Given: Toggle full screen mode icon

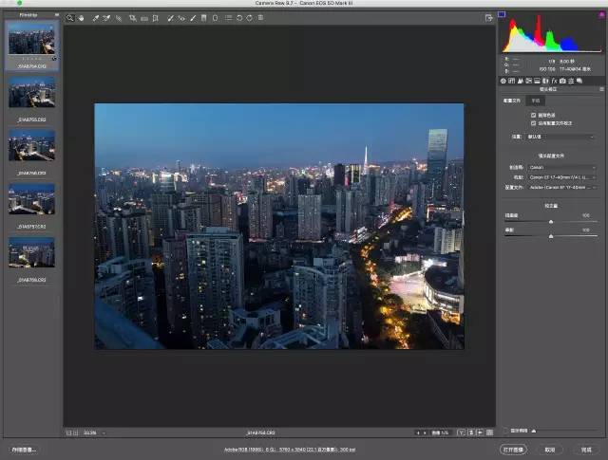Looking at the screenshot, I should pos(488,18).
